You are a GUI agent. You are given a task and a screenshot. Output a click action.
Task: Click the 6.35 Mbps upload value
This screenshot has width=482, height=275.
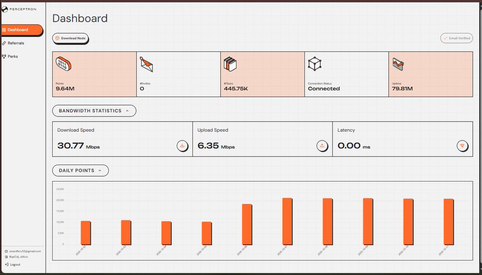(x=216, y=146)
